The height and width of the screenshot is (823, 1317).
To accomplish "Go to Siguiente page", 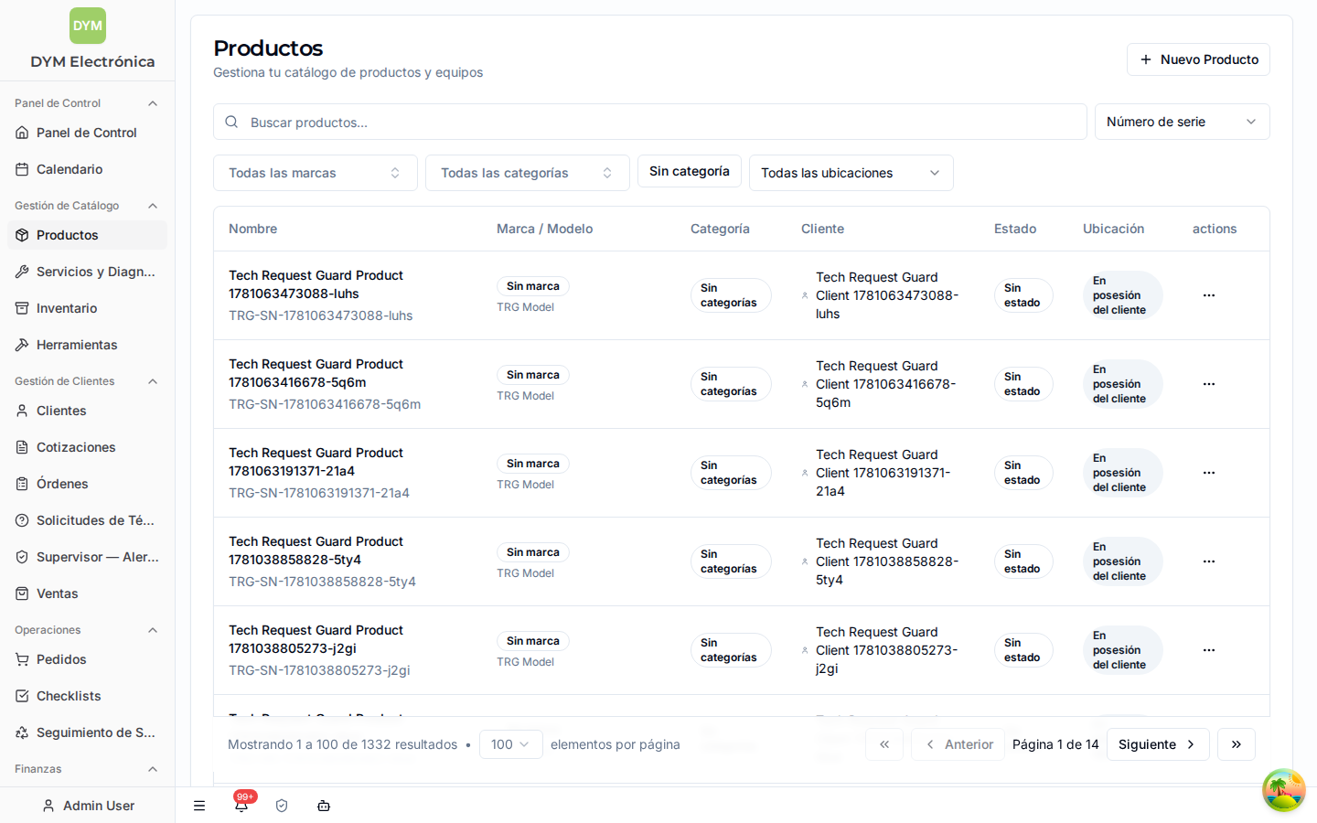I will 1158,744.
